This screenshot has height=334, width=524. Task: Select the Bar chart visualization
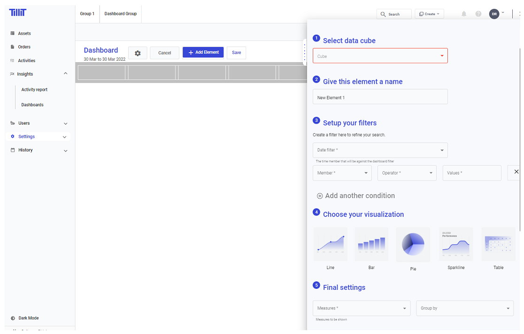click(x=371, y=244)
